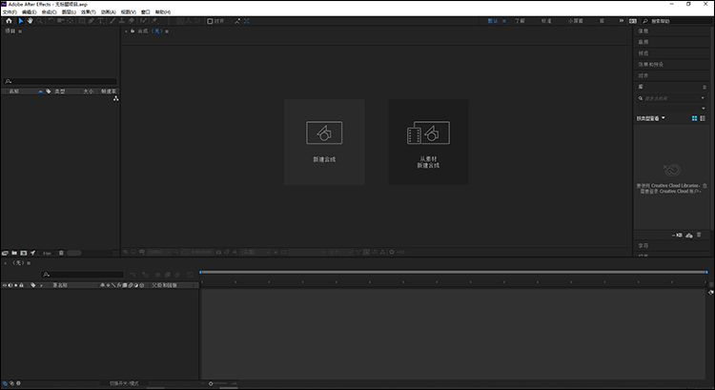Switch to the 默认 default workspace

point(493,21)
